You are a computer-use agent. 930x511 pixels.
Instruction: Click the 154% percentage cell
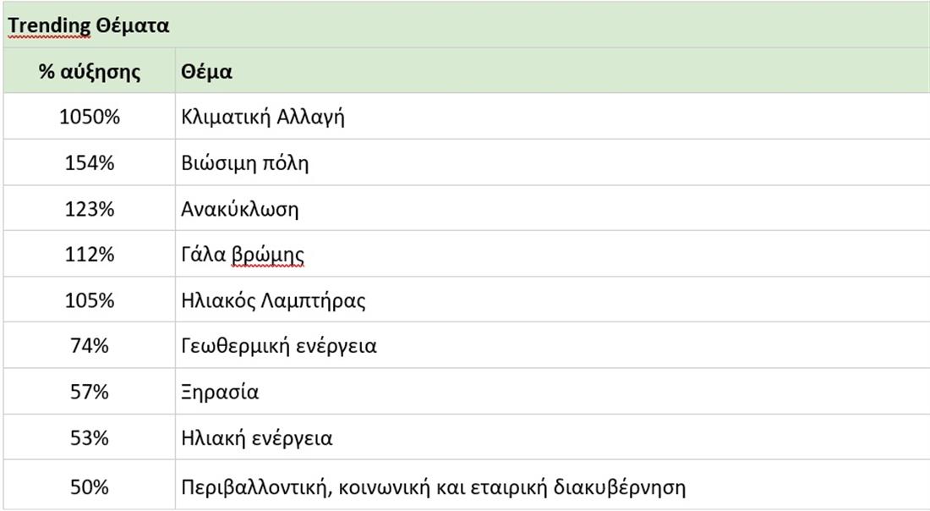pos(89,162)
